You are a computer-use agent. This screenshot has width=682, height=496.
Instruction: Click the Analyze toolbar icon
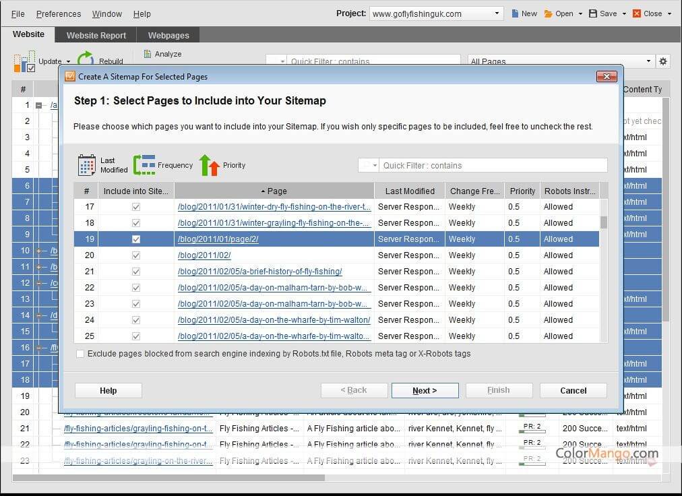[x=148, y=54]
